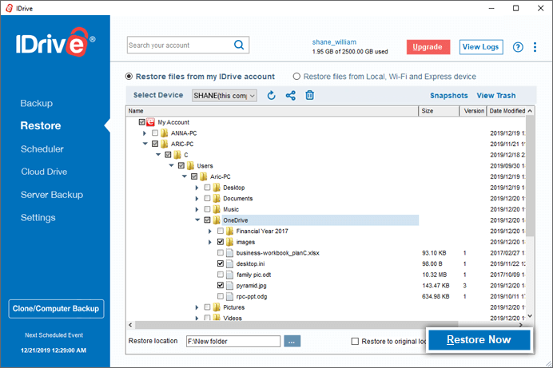Click the family pic.odt file icon
553x368 pixels.
point(229,275)
